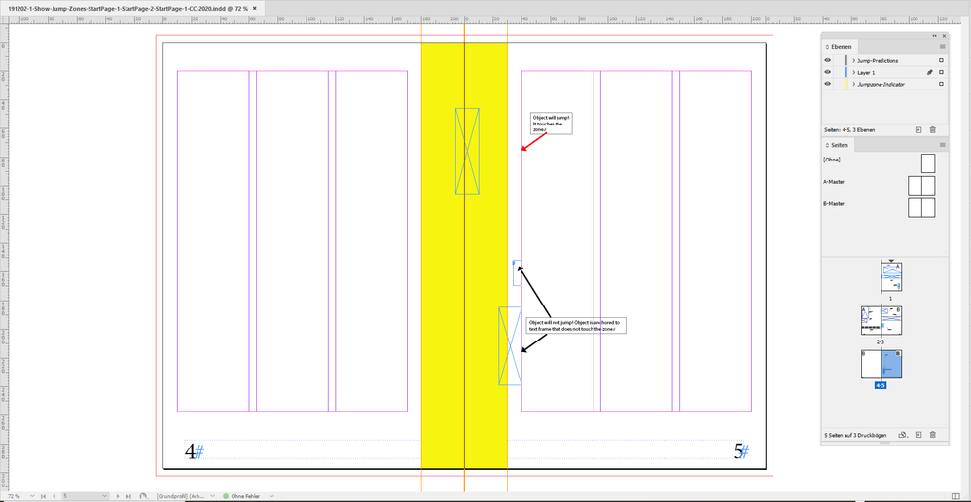Select spread 2-3 thumbnail in Seiten
Image resolution: width=971 pixels, height=502 pixels.
tap(881, 320)
